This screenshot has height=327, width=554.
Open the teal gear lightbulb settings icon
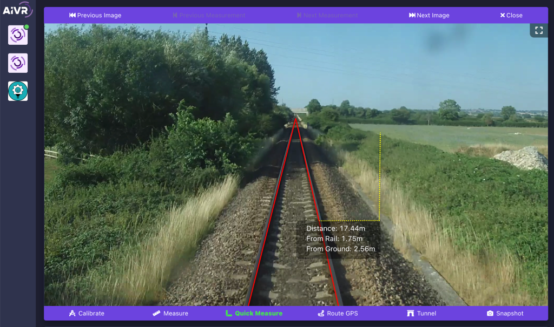pyautogui.click(x=18, y=91)
